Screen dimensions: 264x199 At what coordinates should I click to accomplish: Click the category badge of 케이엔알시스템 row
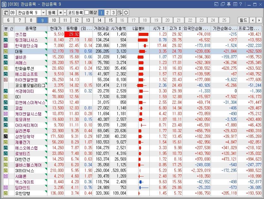coord(6,114)
